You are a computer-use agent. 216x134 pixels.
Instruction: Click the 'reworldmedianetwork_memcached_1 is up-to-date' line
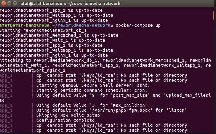(59, 35)
